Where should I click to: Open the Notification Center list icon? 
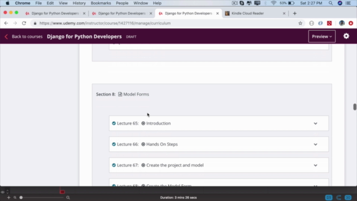(x=348, y=3)
